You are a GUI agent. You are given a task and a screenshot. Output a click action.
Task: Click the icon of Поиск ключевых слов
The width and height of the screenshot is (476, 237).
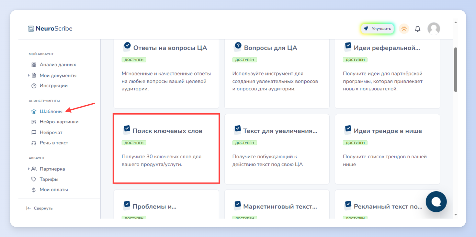pyautogui.click(x=127, y=130)
